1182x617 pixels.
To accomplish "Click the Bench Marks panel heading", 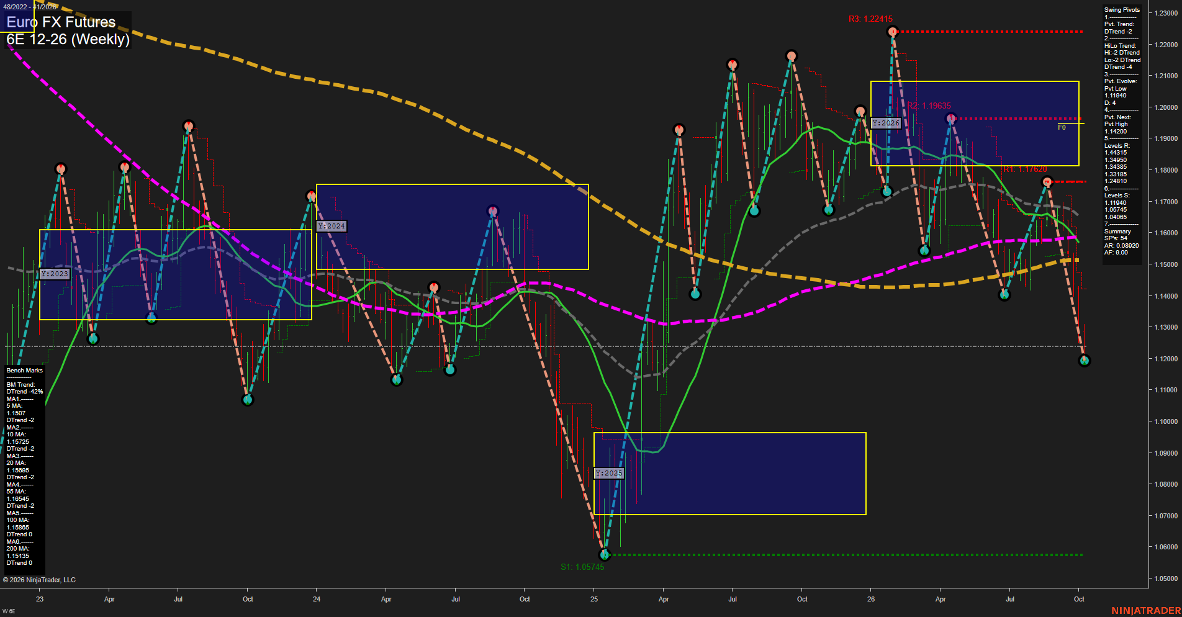I will point(25,371).
